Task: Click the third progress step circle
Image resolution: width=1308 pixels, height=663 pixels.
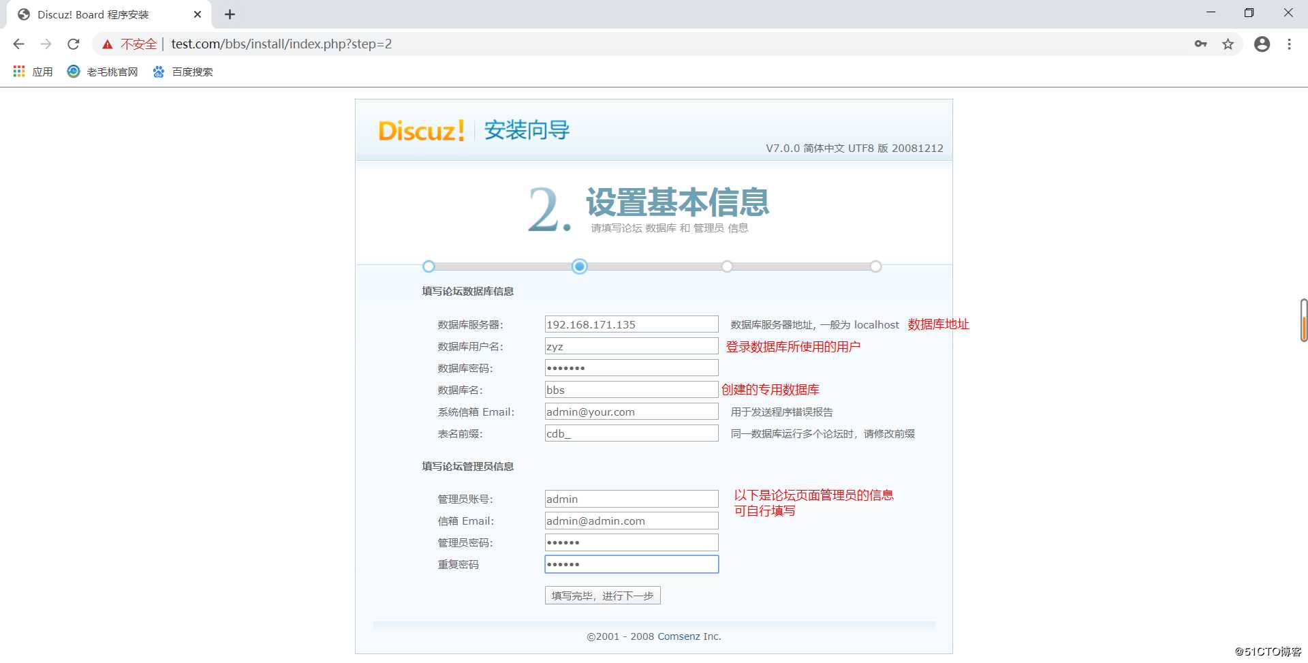Action: (x=727, y=266)
